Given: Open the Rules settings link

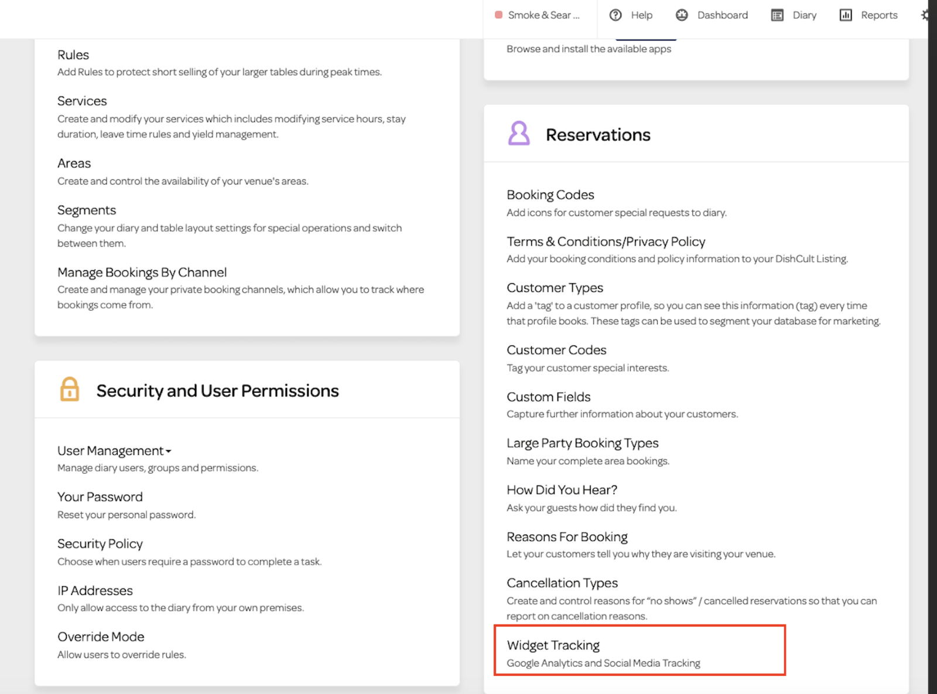Looking at the screenshot, I should 73,55.
